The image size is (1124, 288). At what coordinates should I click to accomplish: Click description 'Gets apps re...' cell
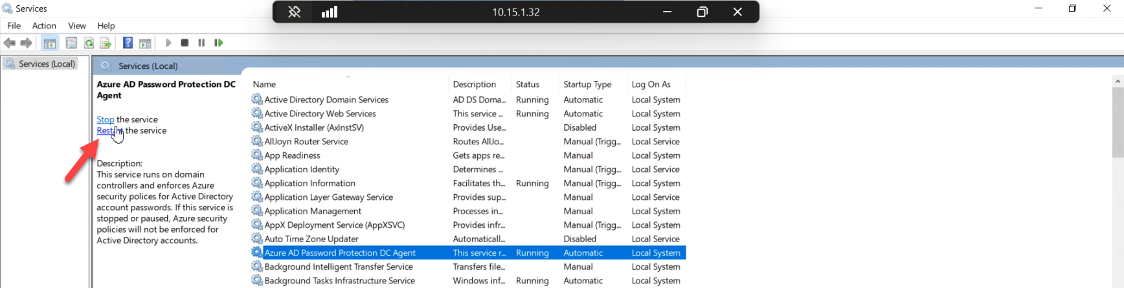[x=478, y=155]
